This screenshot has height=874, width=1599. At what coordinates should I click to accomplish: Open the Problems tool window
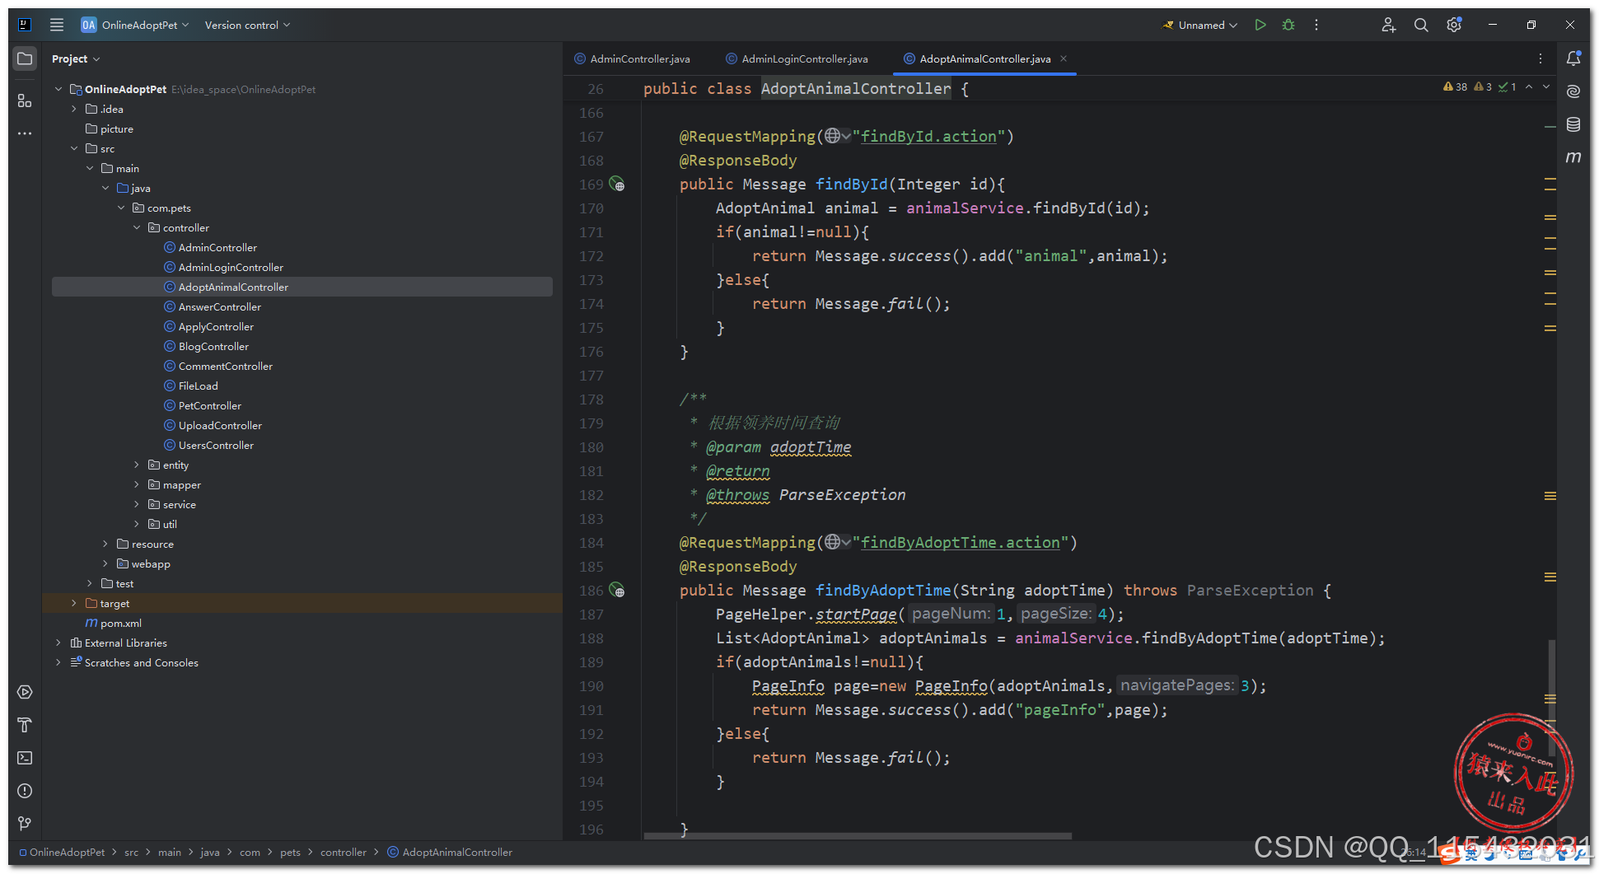[x=25, y=791]
